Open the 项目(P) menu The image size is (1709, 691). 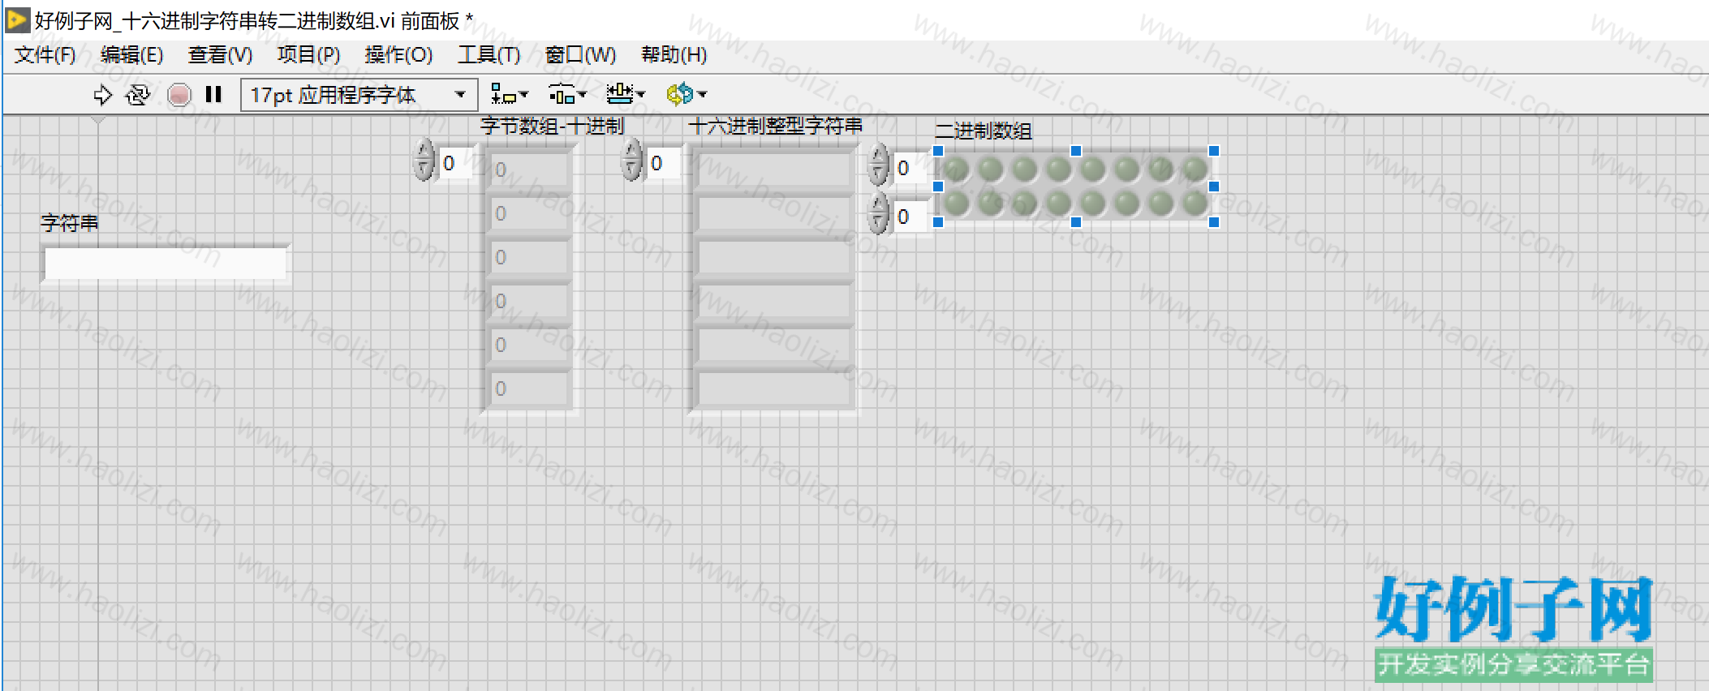(x=308, y=54)
